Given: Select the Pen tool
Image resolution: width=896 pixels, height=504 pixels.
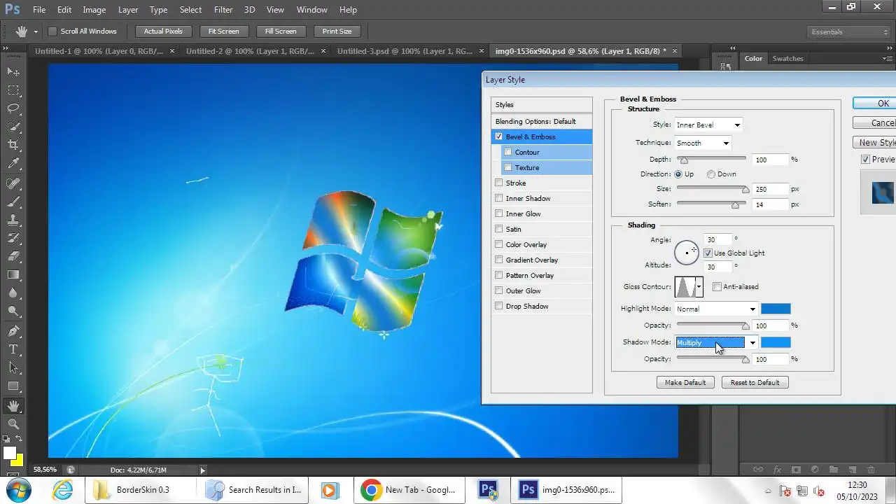Looking at the screenshot, I should click(13, 331).
